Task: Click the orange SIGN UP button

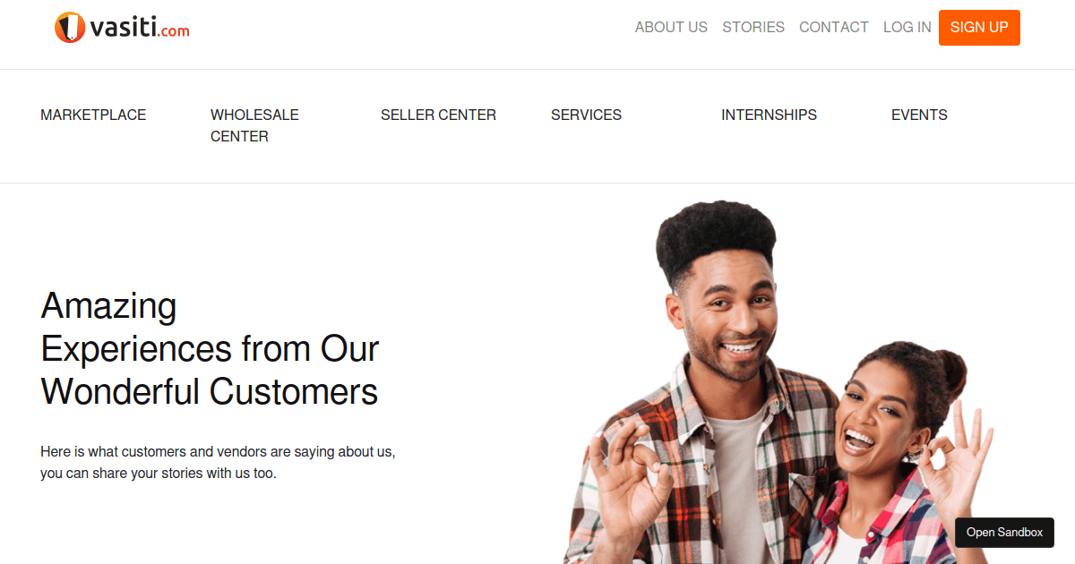Action: (x=979, y=28)
